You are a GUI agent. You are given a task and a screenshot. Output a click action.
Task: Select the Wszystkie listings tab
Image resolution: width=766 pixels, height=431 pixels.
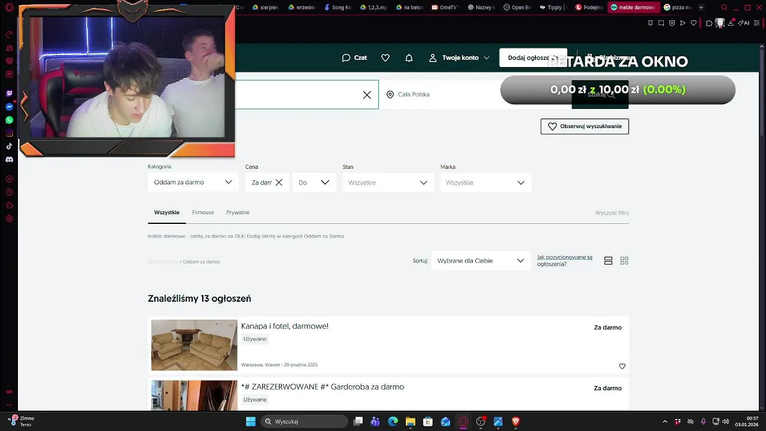tap(166, 213)
